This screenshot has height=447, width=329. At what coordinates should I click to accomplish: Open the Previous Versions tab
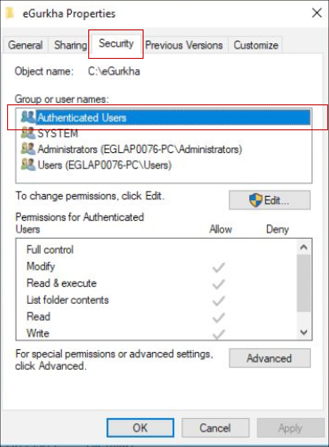184,45
